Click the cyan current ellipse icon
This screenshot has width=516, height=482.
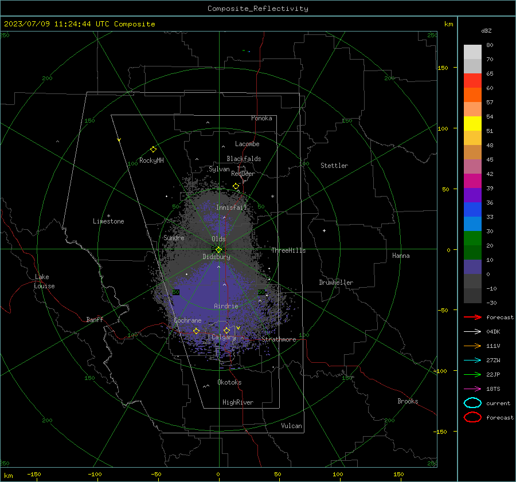click(x=472, y=403)
